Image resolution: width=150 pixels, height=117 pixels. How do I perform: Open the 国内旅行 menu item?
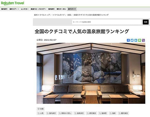(4, 9)
